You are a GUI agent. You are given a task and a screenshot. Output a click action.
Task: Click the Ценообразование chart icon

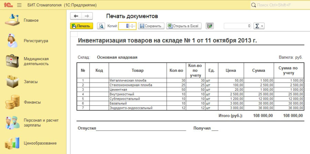click(x=12, y=143)
